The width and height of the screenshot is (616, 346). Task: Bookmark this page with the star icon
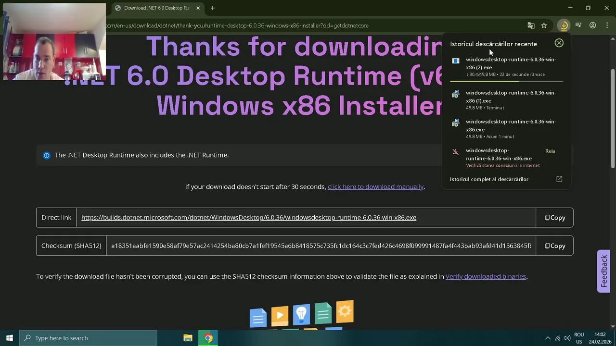click(x=544, y=25)
